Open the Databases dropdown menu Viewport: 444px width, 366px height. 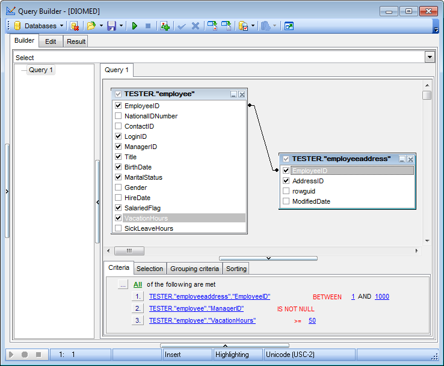coord(40,26)
